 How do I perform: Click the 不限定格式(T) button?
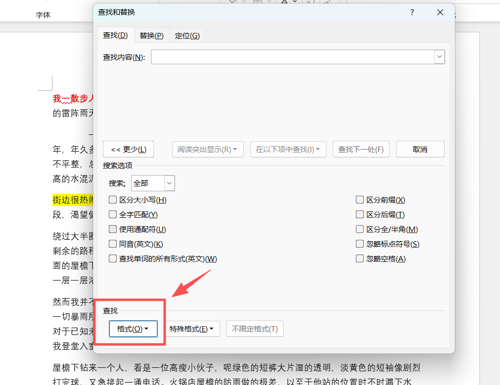tap(254, 329)
